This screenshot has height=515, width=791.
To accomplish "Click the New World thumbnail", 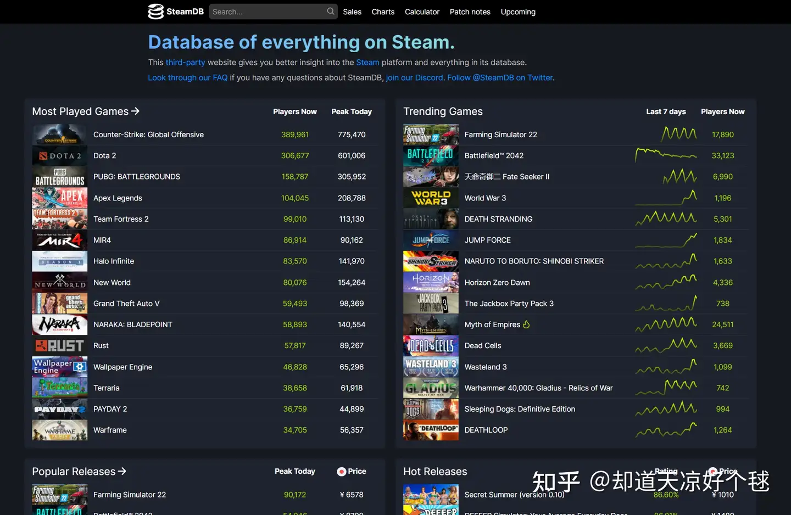I will coord(59,282).
